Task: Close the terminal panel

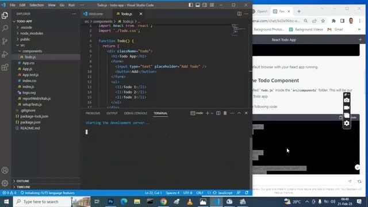Action: (x=246, y=113)
